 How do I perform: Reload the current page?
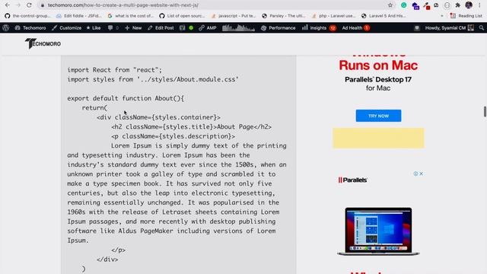29,5
